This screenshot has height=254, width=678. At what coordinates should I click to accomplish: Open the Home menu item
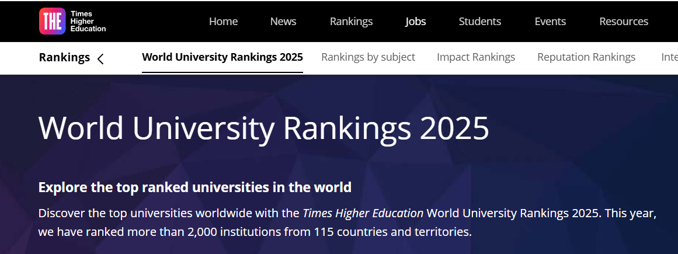coord(223,21)
